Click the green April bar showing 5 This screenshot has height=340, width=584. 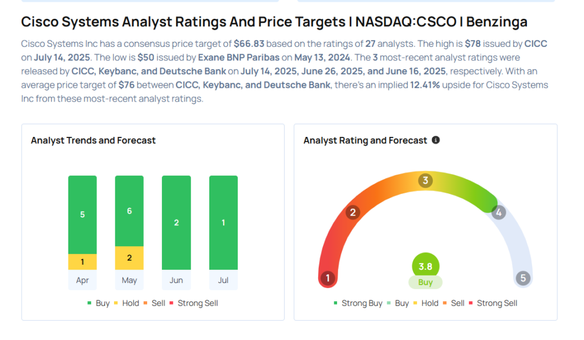tap(82, 215)
